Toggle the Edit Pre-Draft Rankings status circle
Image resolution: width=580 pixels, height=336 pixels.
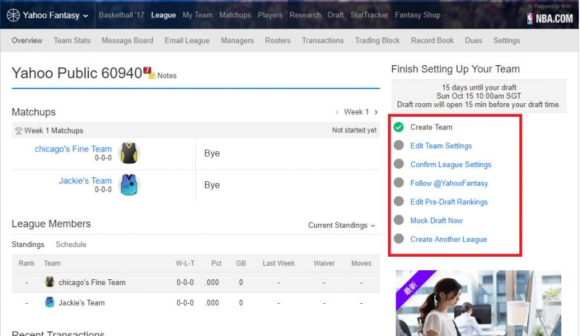click(398, 201)
